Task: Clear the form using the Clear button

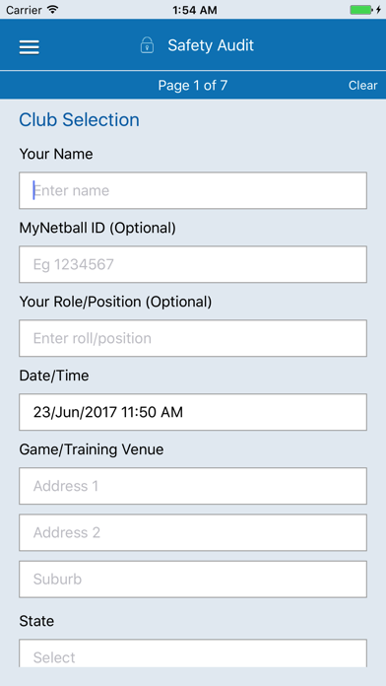Action: (362, 86)
